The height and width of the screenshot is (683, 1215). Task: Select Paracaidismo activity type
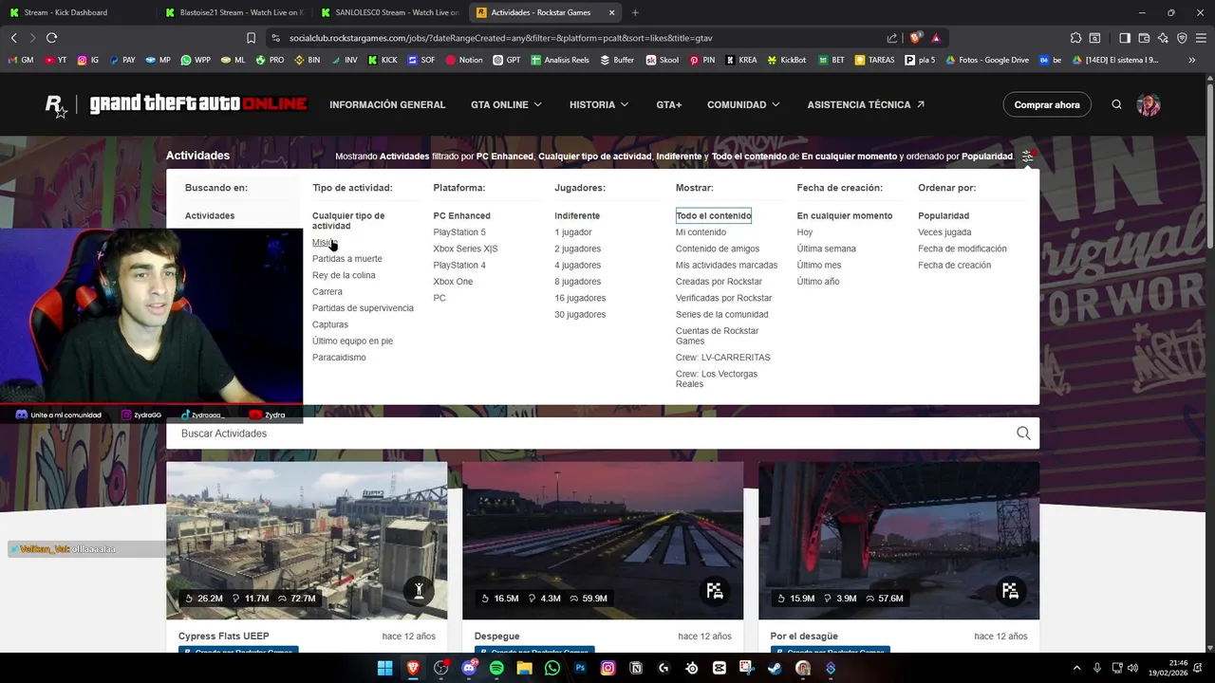[x=339, y=358]
